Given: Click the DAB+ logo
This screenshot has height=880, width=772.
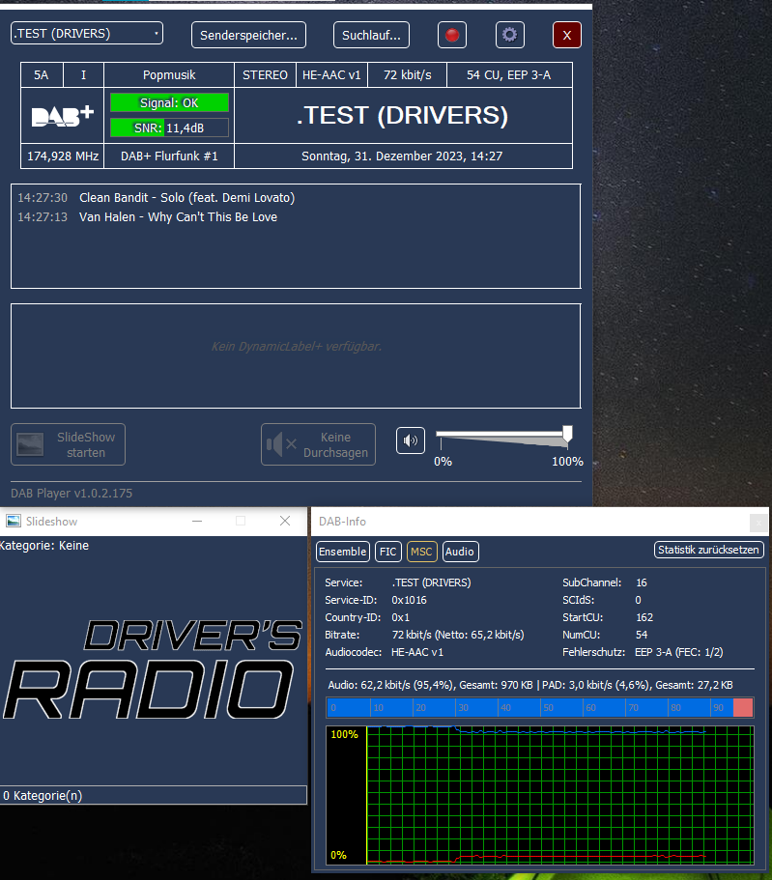Looking at the screenshot, I should [x=62, y=115].
